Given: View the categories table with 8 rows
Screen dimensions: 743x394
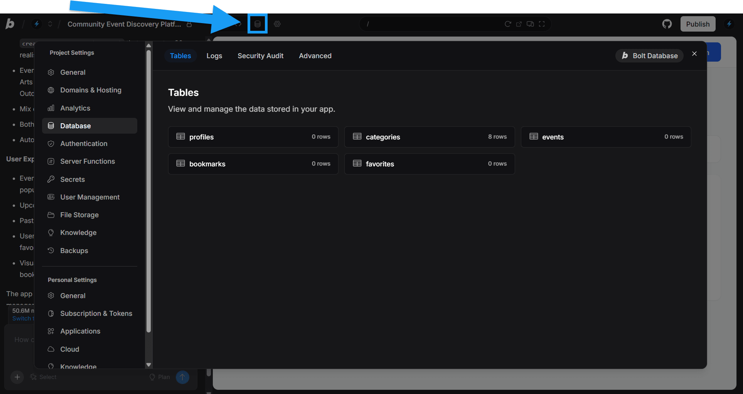Looking at the screenshot, I should click(x=429, y=137).
